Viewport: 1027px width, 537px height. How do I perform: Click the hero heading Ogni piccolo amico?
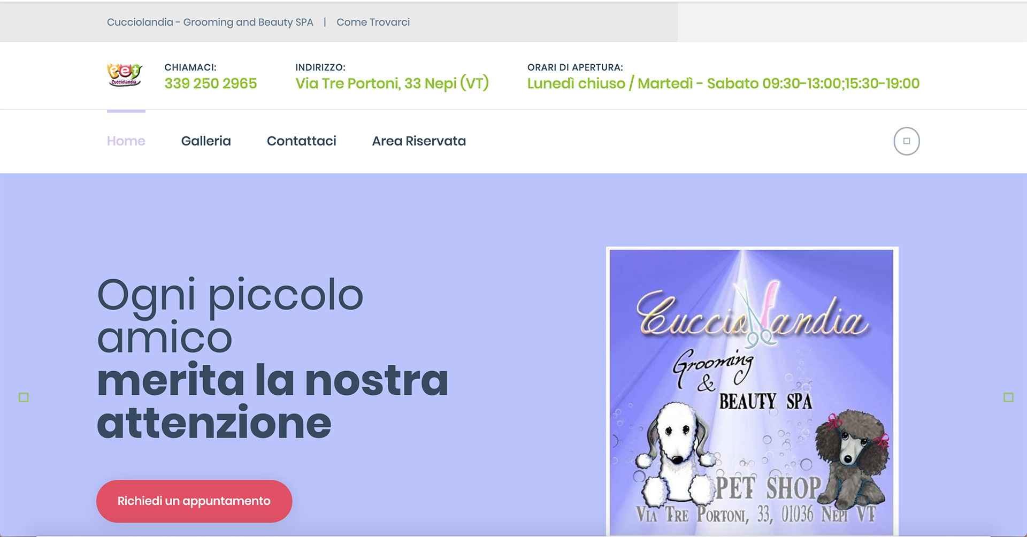[x=230, y=316]
